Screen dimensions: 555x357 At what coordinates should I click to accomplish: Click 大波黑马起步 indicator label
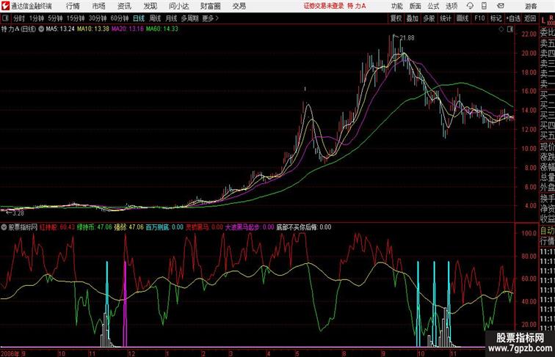[x=250, y=227]
